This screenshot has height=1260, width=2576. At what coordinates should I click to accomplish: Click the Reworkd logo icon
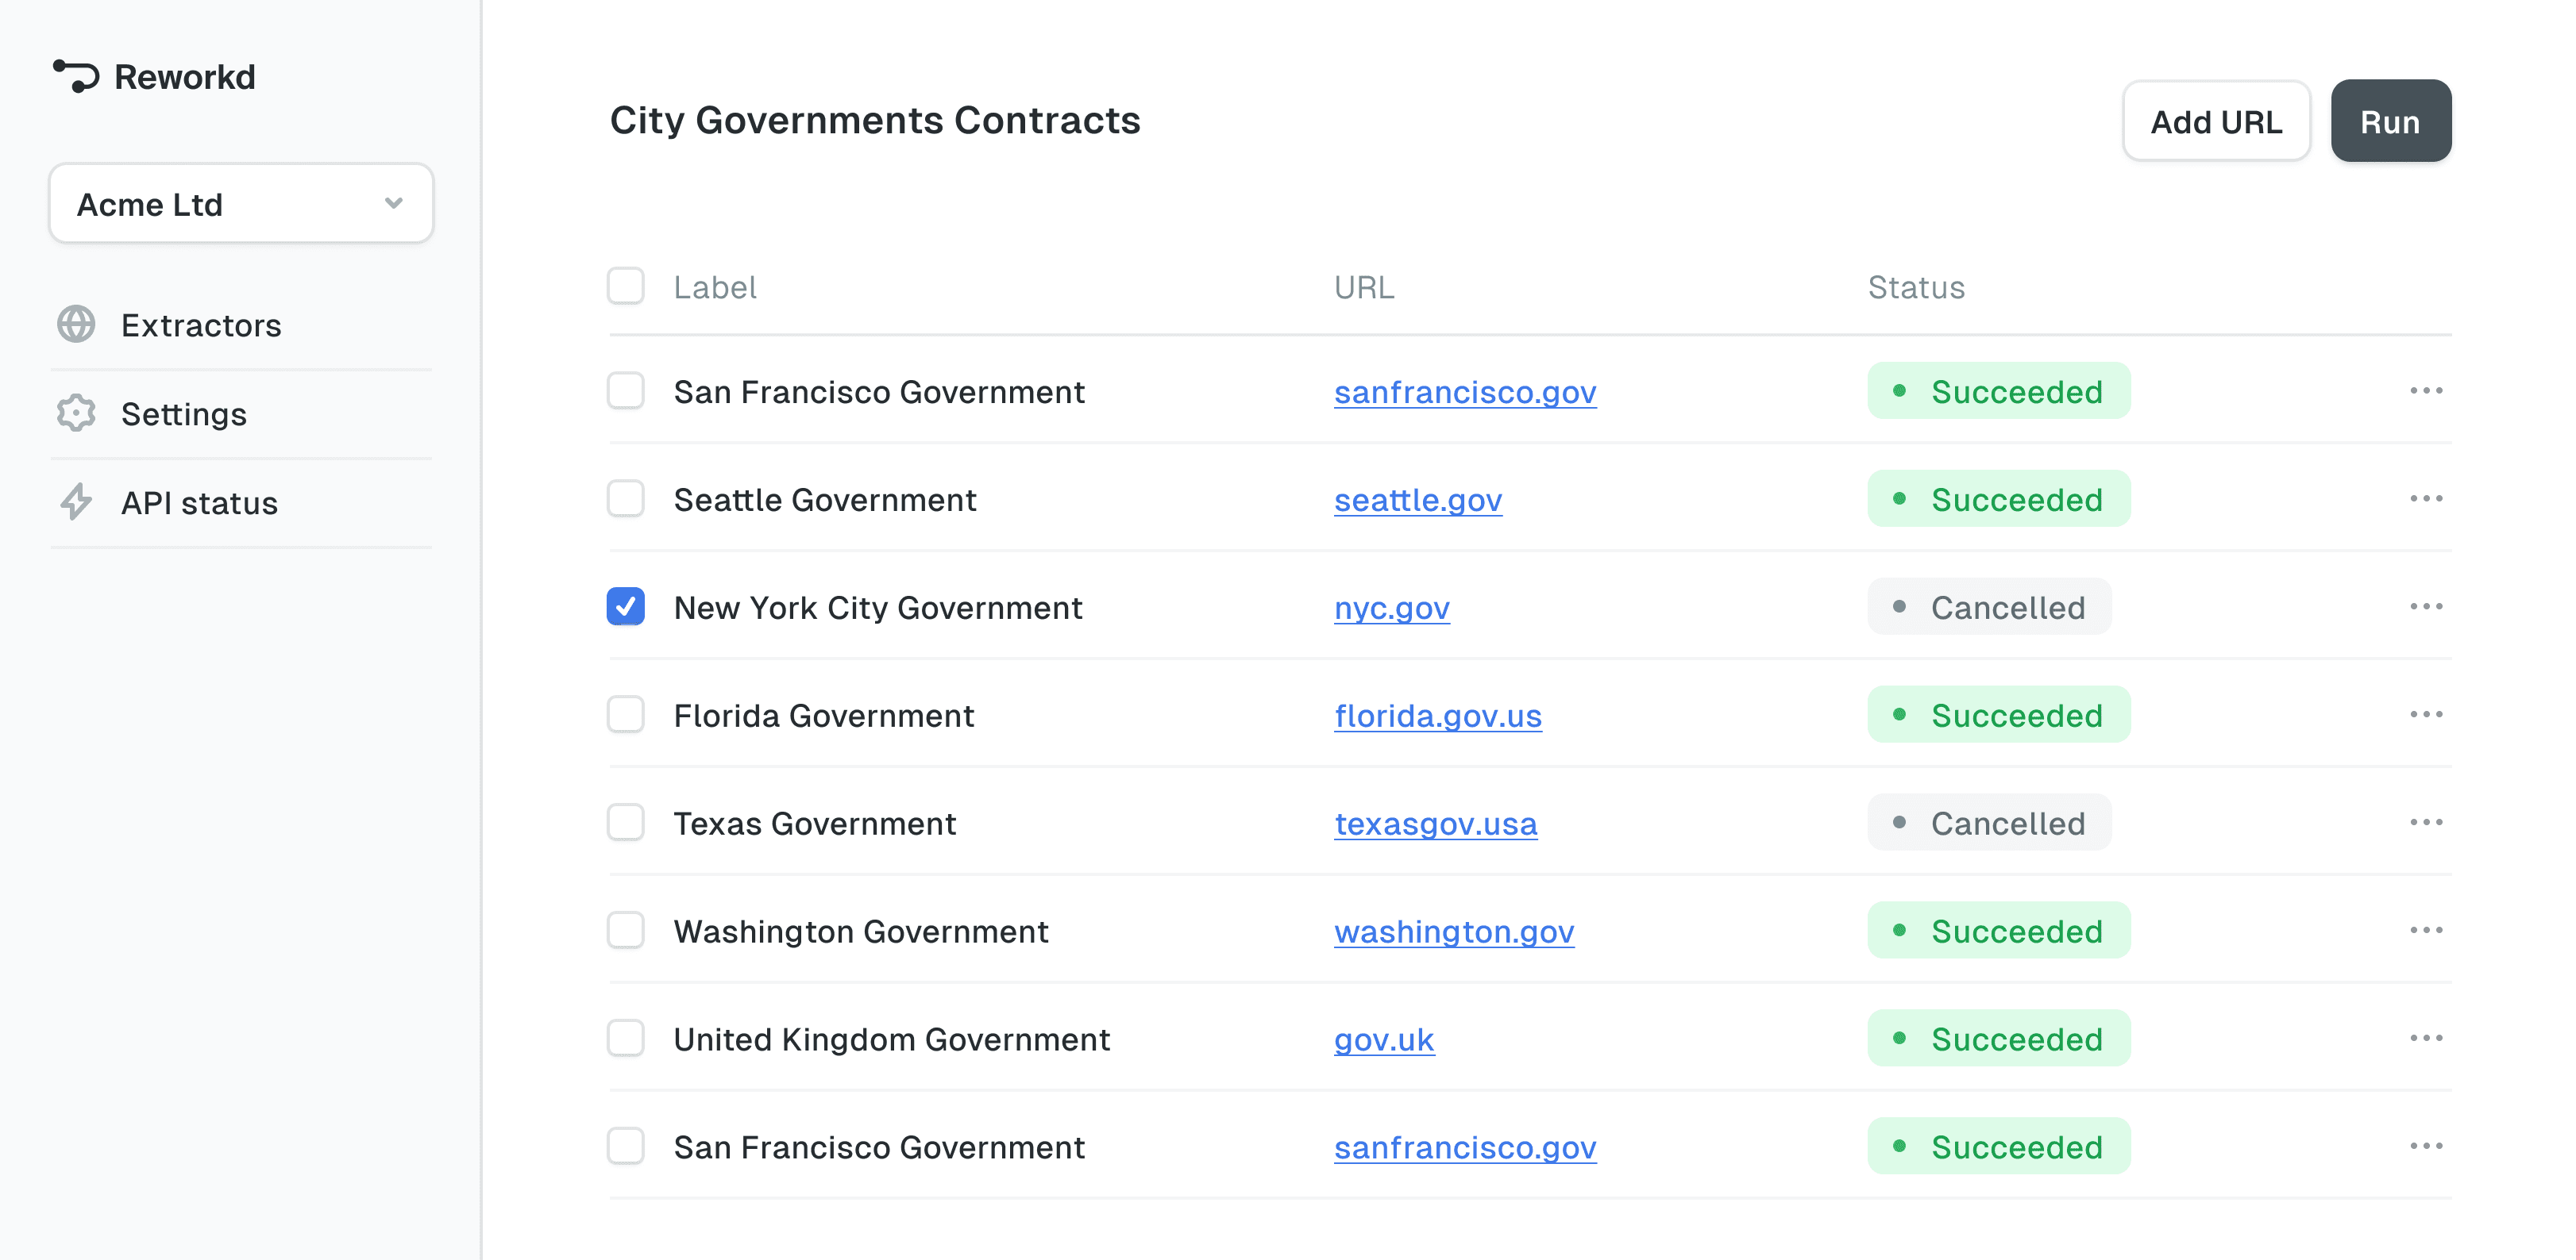click(76, 76)
